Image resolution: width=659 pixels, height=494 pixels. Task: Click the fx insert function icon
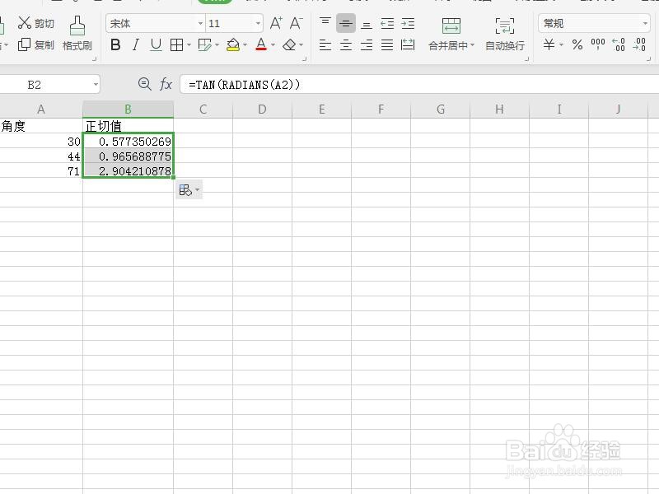[x=166, y=85]
